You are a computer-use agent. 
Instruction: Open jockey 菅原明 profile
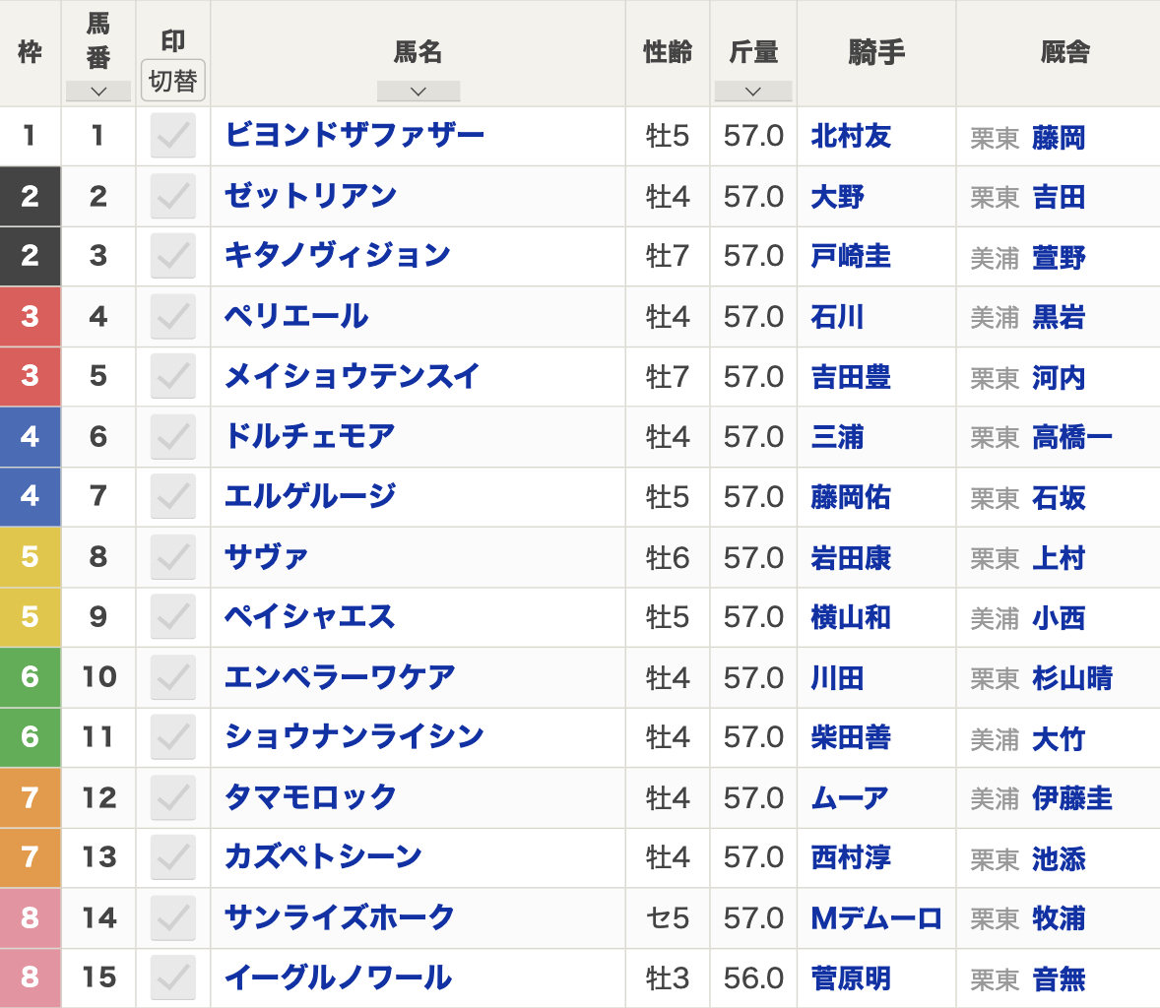[x=851, y=978]
